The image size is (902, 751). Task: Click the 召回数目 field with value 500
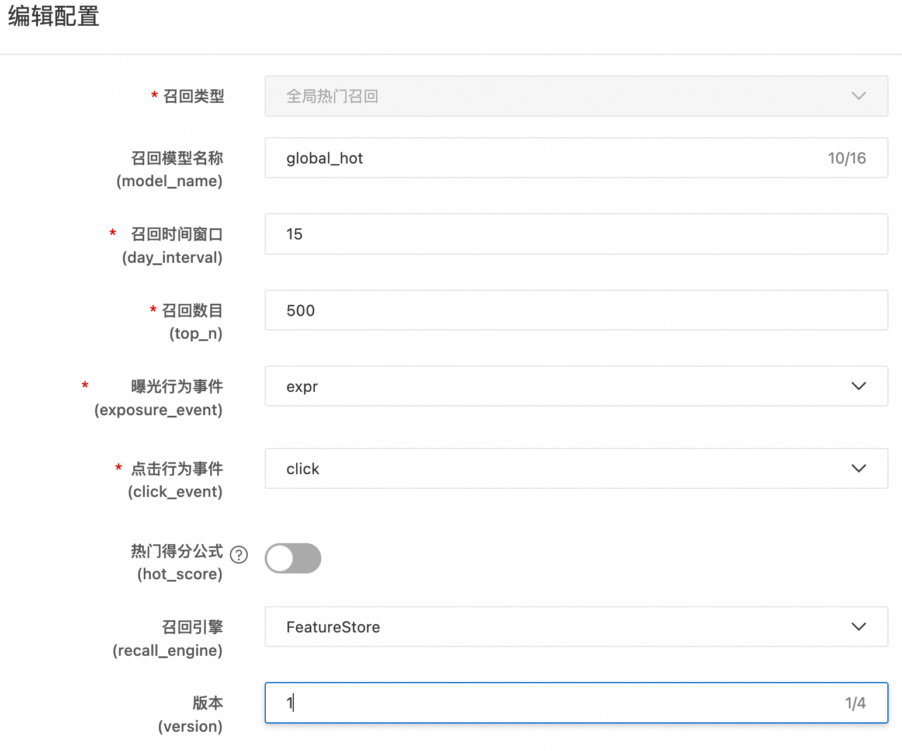point(576,310)
